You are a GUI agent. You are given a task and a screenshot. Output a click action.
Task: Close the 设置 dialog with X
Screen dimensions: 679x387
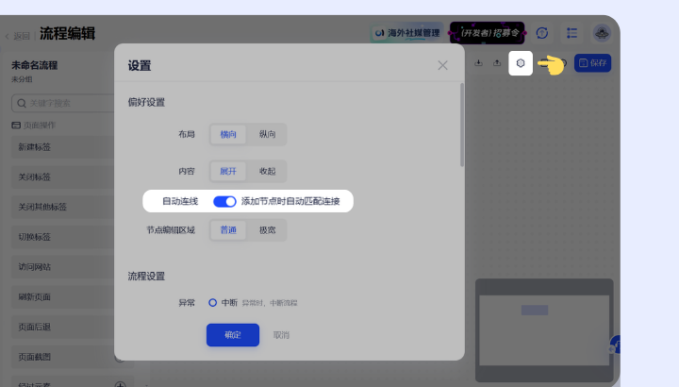[x=442, y=65]
